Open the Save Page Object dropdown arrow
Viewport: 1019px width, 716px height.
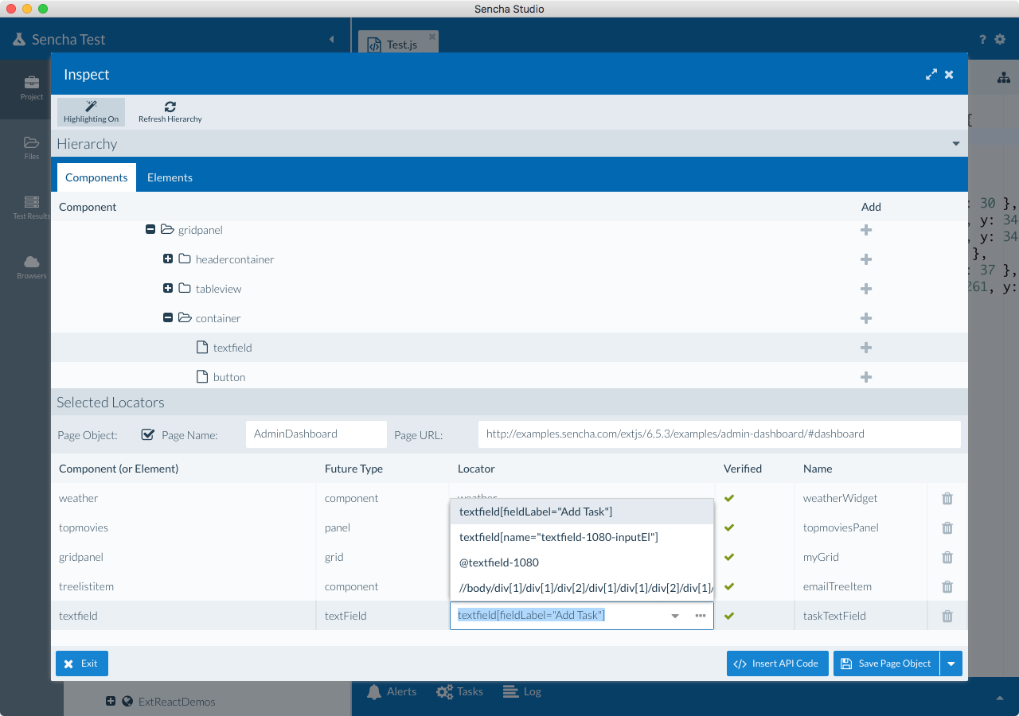(x=951, y=663)
